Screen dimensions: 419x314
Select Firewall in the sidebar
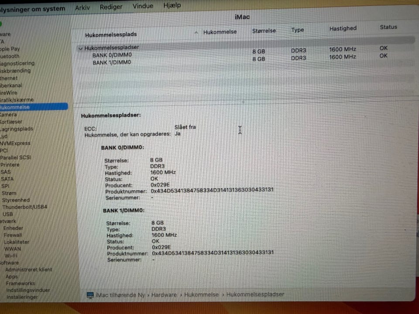pos(13,235)
